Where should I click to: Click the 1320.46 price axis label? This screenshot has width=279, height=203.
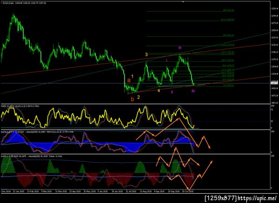click(x=275, y=8)
